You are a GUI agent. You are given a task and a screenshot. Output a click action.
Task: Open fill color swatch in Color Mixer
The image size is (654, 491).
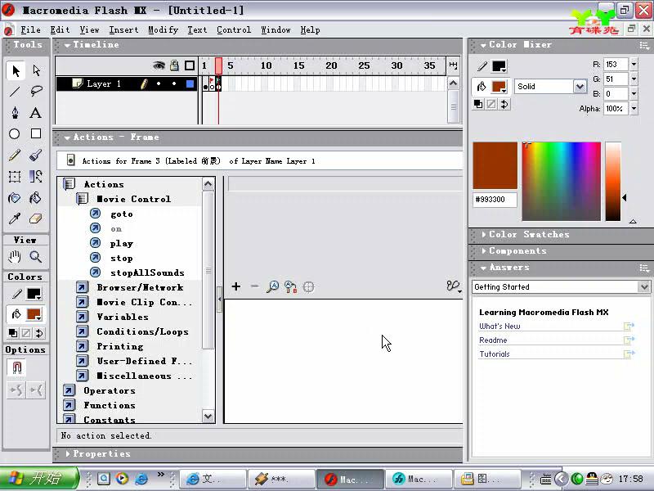[499, 87]
